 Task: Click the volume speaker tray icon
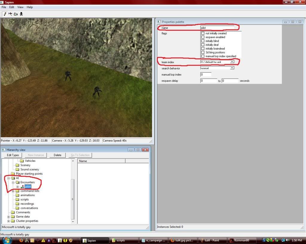click(287, 240)
